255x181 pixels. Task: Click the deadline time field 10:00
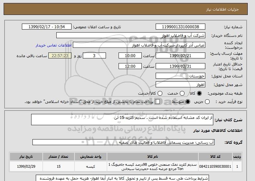(130, 55)
